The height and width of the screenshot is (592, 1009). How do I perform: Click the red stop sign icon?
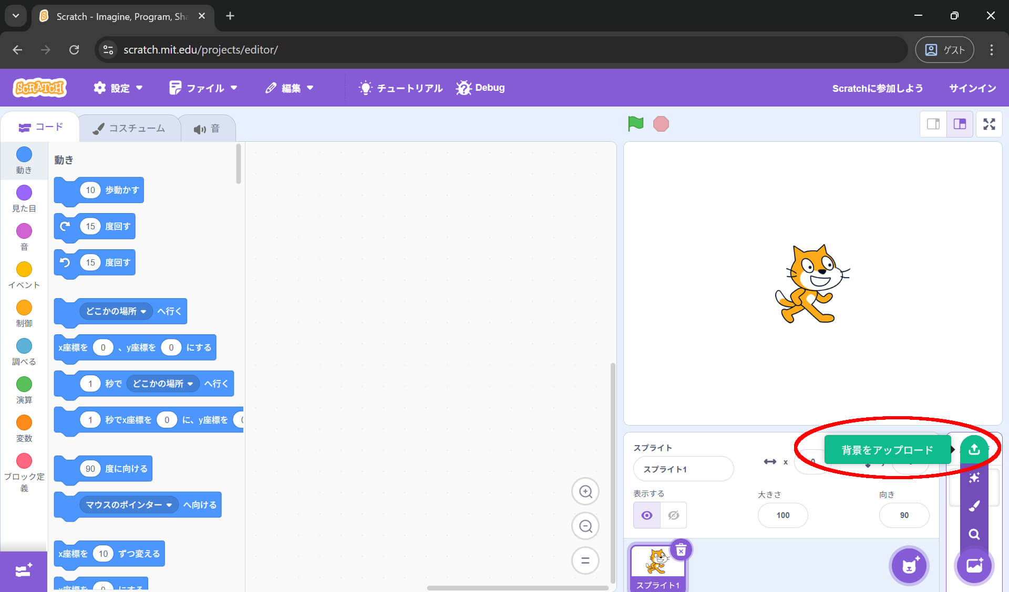pos(661,124)
